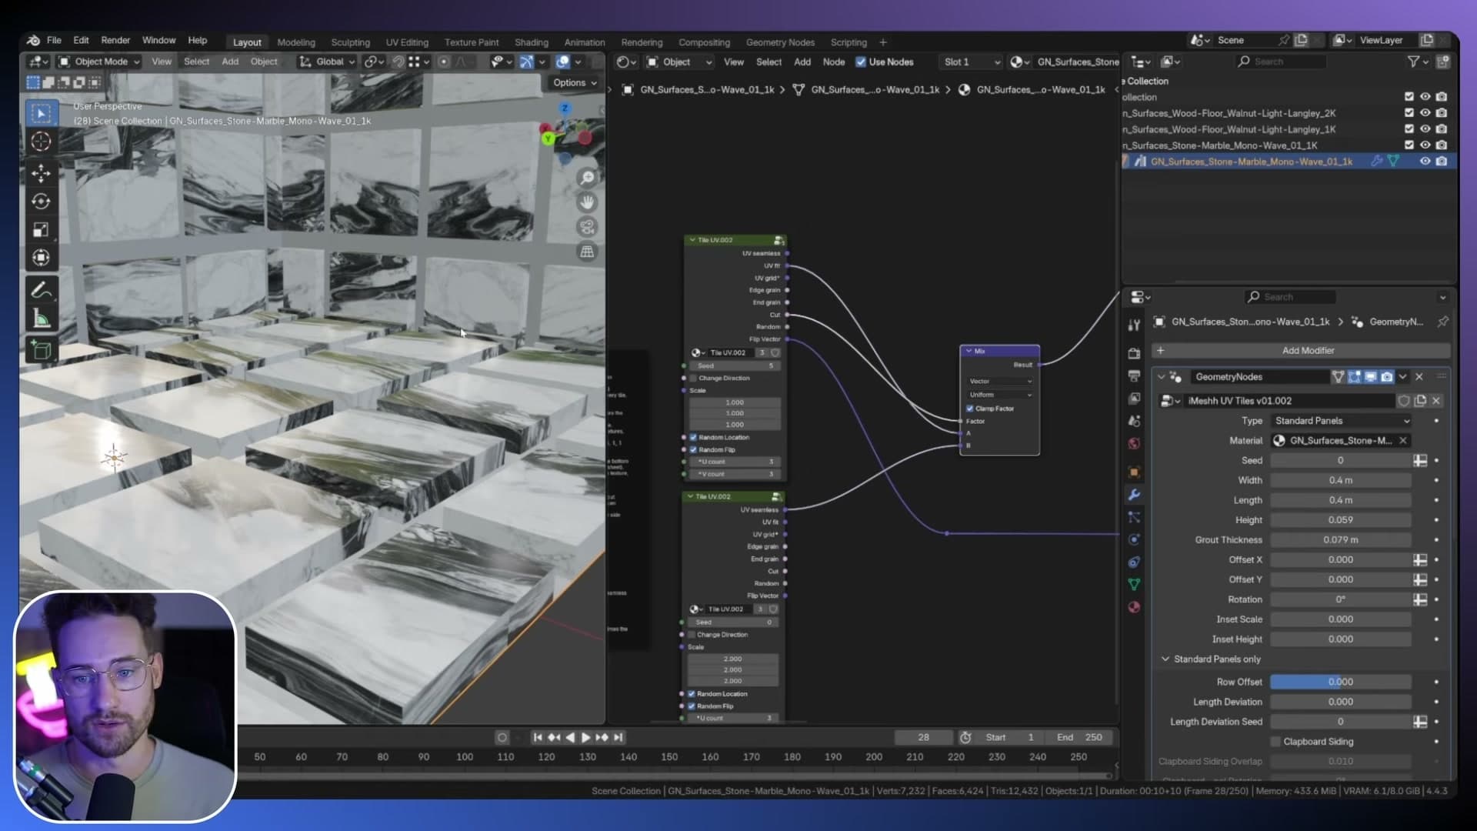Viewport: 1477px width, 831px height.
Task: Play the animation forward
Action: point(585,737)
